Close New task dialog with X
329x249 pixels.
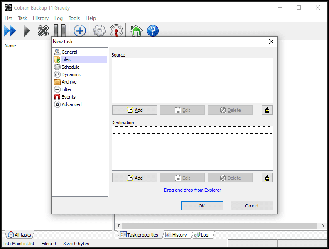pos(271,42)
